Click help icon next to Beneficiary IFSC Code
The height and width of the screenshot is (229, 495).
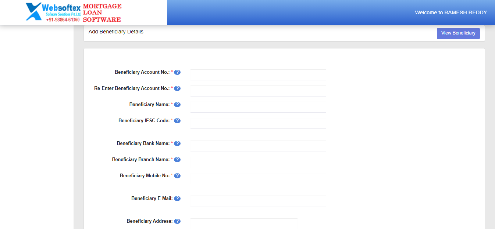coord(177,121)
